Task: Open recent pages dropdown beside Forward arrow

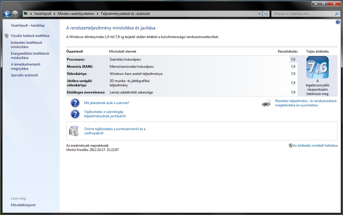Action: tap(21, 14)
